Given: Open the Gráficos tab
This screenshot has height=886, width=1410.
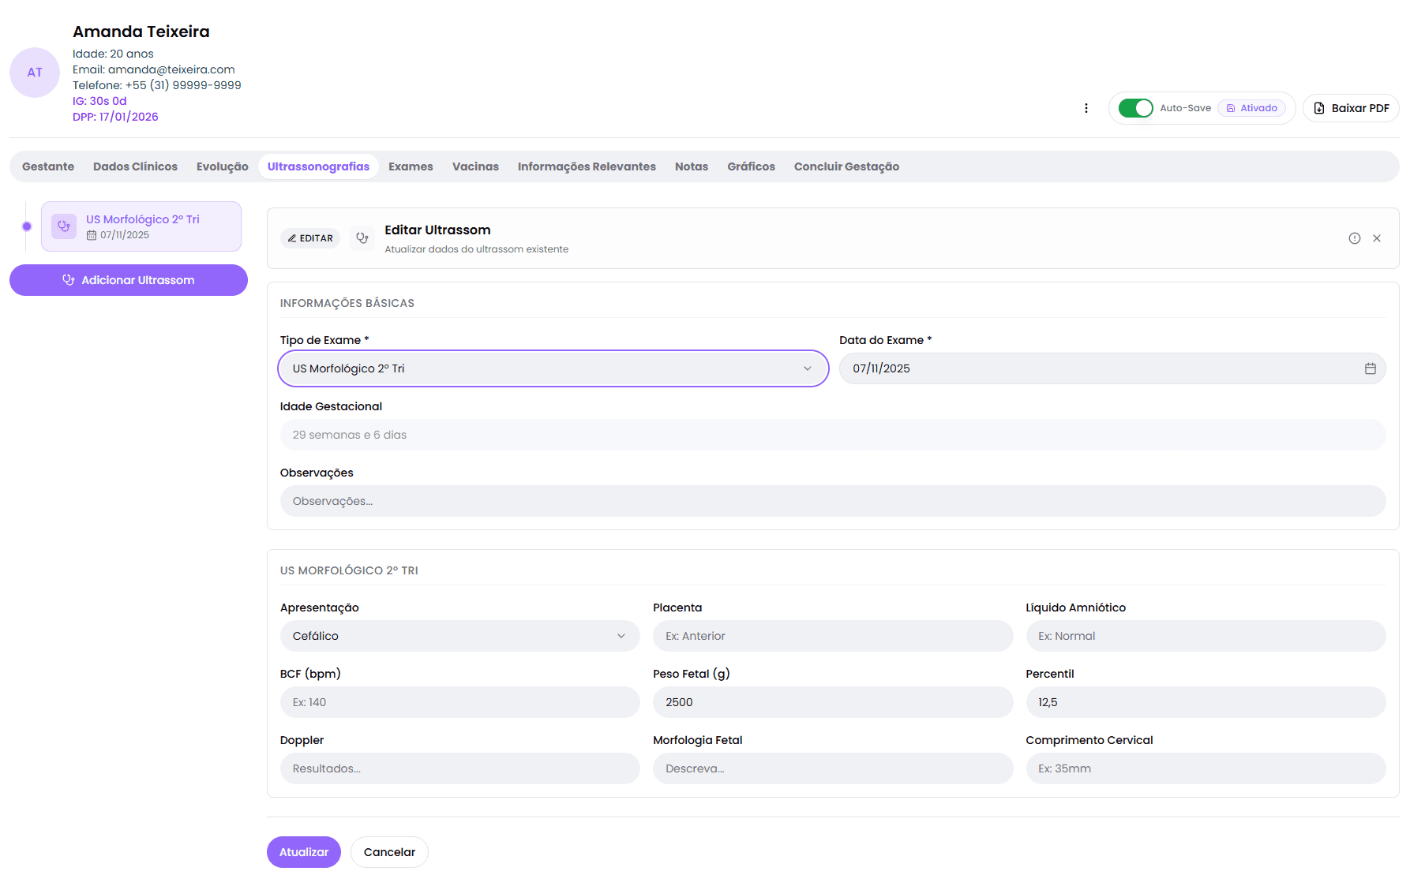Looking at the screenshot, I should [x=751, y=166].
